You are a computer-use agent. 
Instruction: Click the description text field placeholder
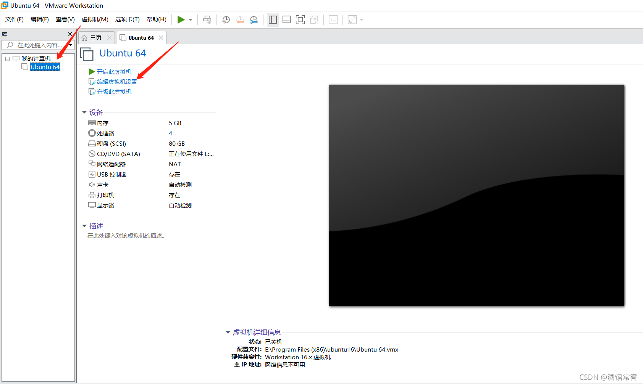click(x=126, y=236)
